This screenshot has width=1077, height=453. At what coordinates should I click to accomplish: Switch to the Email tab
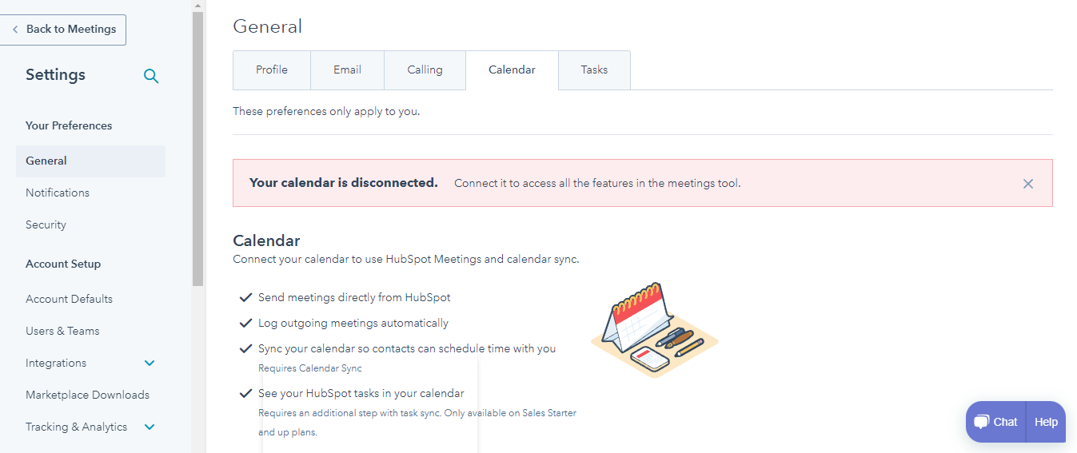[x=348, y=70]
